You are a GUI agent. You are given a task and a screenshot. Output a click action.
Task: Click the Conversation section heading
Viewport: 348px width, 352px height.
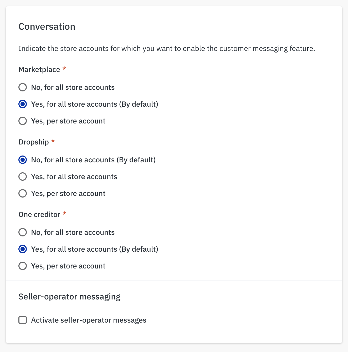(x=47, y=27)
